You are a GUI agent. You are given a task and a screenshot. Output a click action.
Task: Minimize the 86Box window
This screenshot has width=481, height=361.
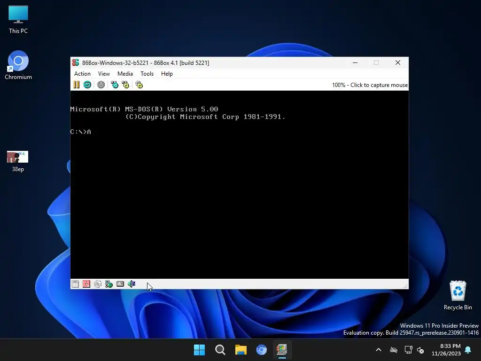(x=355, y=63)
